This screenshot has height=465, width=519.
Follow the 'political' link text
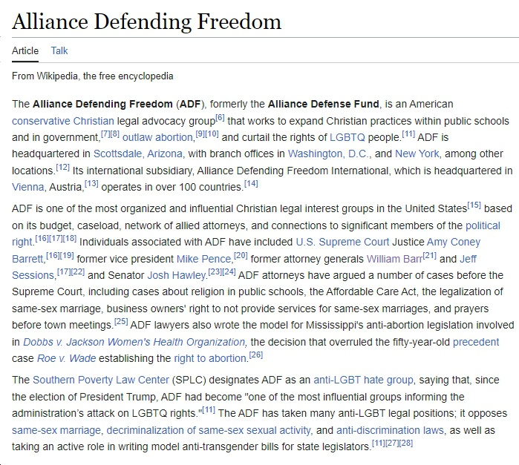pos(483,225)
